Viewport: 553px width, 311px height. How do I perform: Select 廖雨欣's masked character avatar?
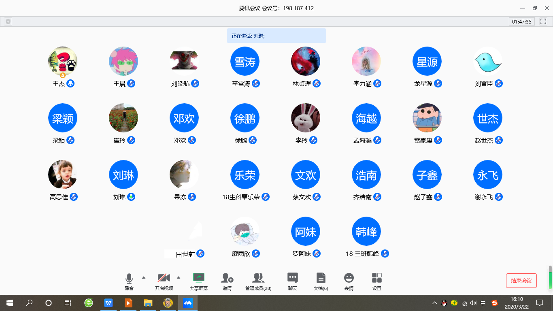[x=245, y=231]
